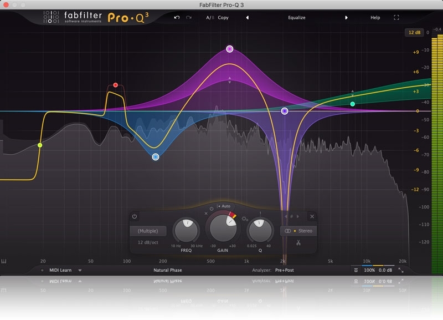Select previous band with left arrow in band panel
The image size is (443, 320).
pos(286,216)
